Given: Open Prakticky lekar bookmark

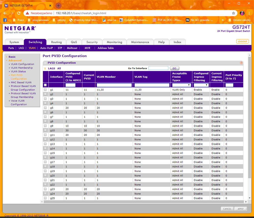Looking at the screenshot, I should tap(84, 20).
